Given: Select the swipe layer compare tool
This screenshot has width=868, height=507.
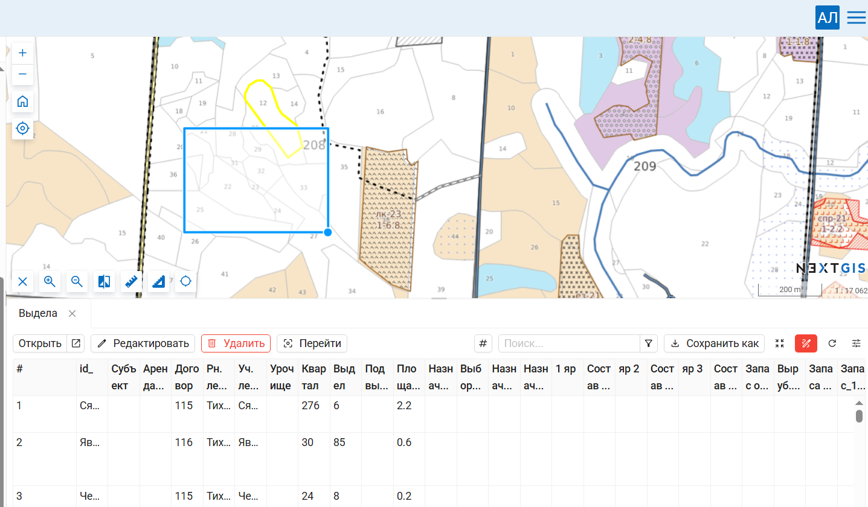Looking at the screenshot, I should tap(104, 281).
